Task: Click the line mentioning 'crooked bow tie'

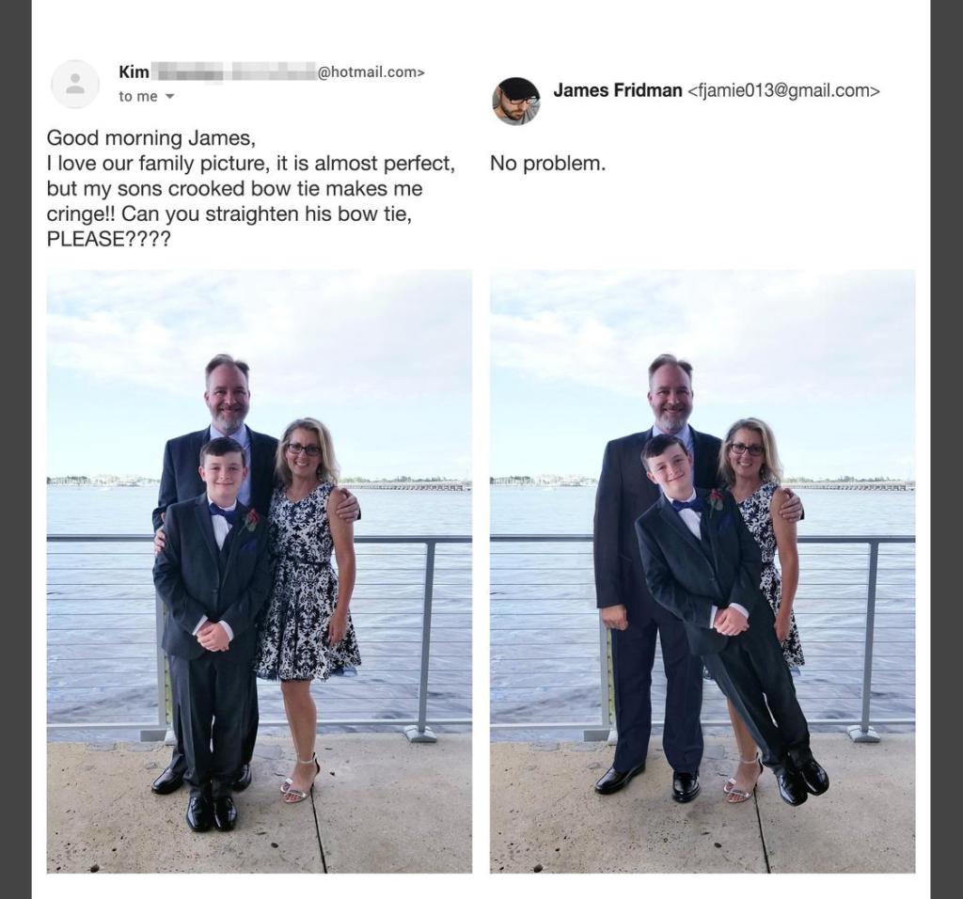Action: 234,188
